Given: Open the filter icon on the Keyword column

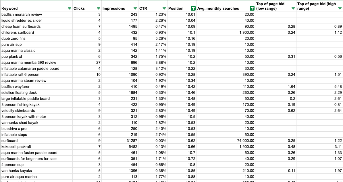Looking at the screenshot, I should point(69,9).
